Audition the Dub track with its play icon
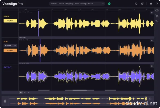The height and width of the screenshot is (108, 160). tap(152, 40)
